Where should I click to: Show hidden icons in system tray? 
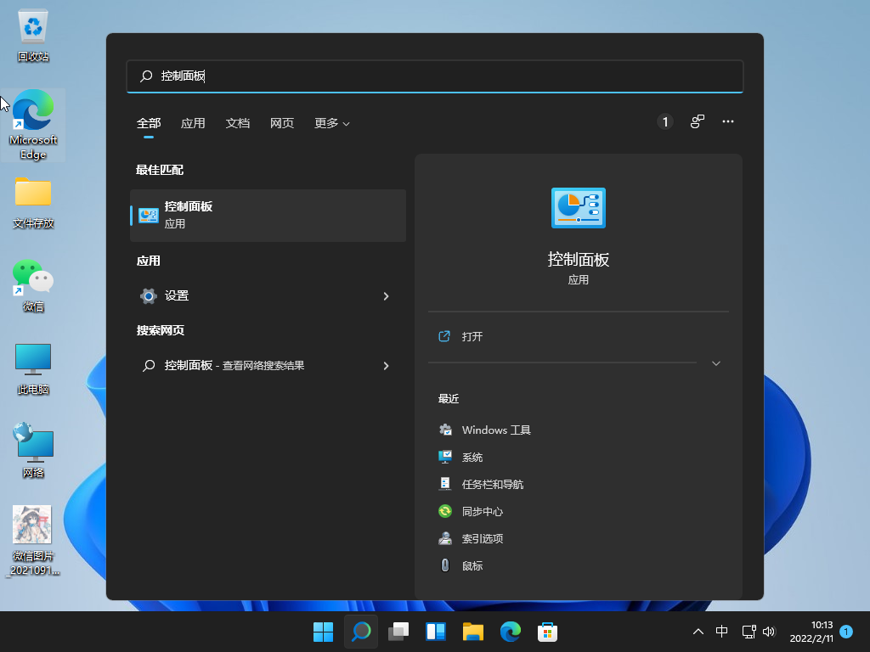(x=698, y=632)
